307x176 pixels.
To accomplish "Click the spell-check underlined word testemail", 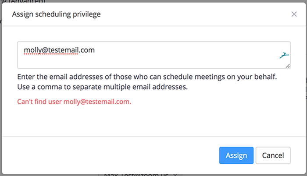I will (63, 50).
